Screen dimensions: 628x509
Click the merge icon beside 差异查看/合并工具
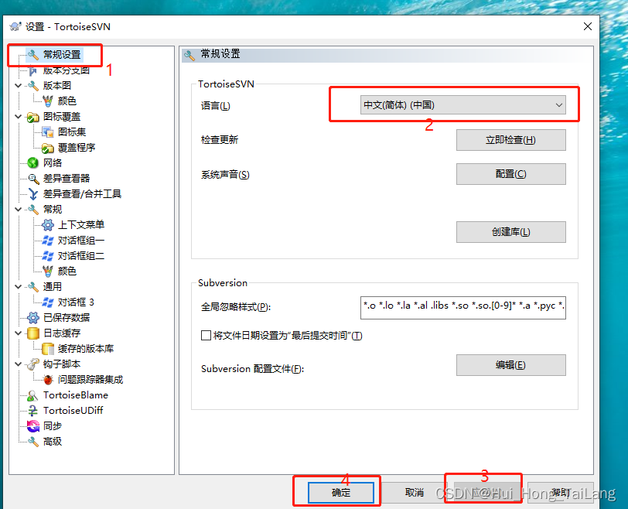[x=32, y=194]
